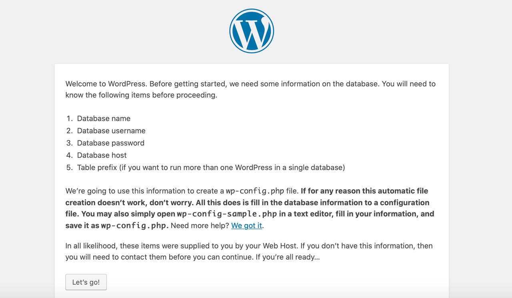
Task: Click the "Need more help?" text
Action: 200,225
